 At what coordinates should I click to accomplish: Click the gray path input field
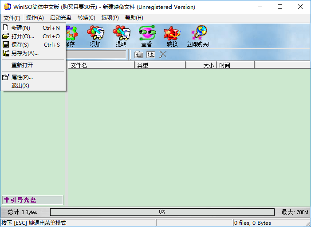click(x=96, y=54)
